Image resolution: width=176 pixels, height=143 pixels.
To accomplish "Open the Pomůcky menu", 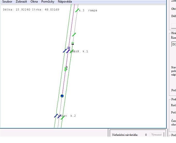I will (x=48, y=2).
